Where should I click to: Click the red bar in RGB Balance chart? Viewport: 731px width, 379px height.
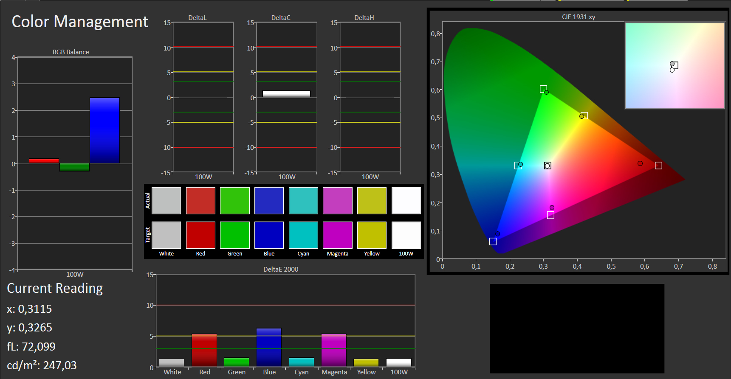[x=44, y=161]
